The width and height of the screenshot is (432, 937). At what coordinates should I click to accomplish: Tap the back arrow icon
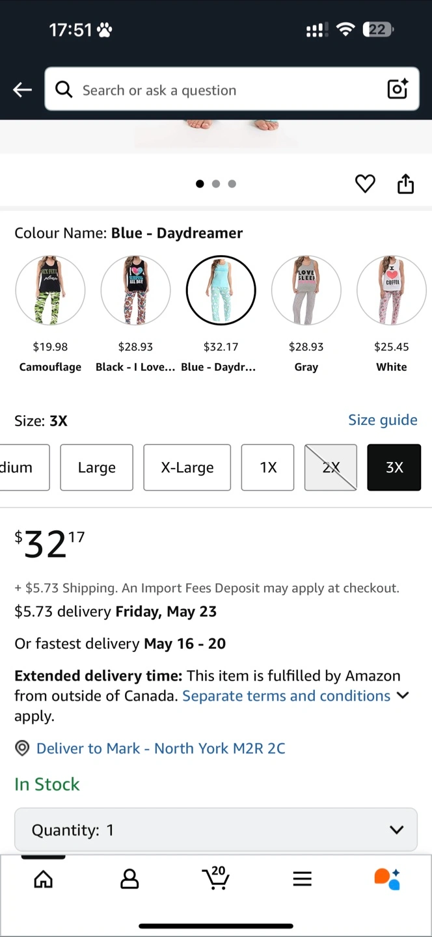click(23, 90)
